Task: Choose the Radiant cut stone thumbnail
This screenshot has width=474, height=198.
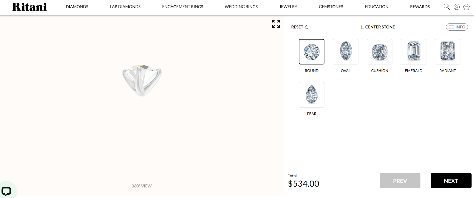Action: (448, 52)
